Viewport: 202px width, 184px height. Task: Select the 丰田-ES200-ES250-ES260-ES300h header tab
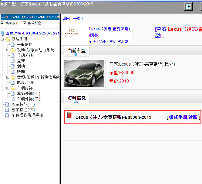[x=30, y=17]
